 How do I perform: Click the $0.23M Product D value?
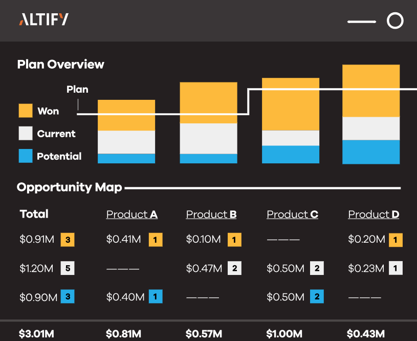click(x=366, y=268)
